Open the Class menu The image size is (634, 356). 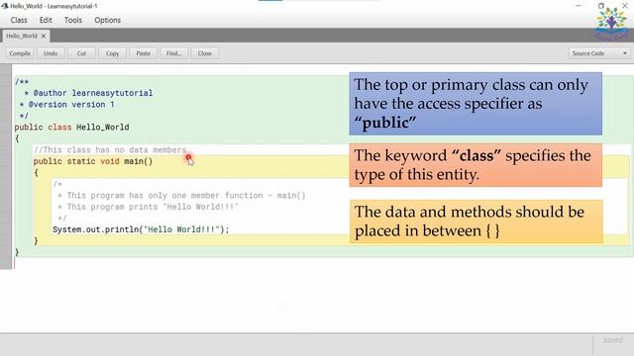[x=19, y=20]
